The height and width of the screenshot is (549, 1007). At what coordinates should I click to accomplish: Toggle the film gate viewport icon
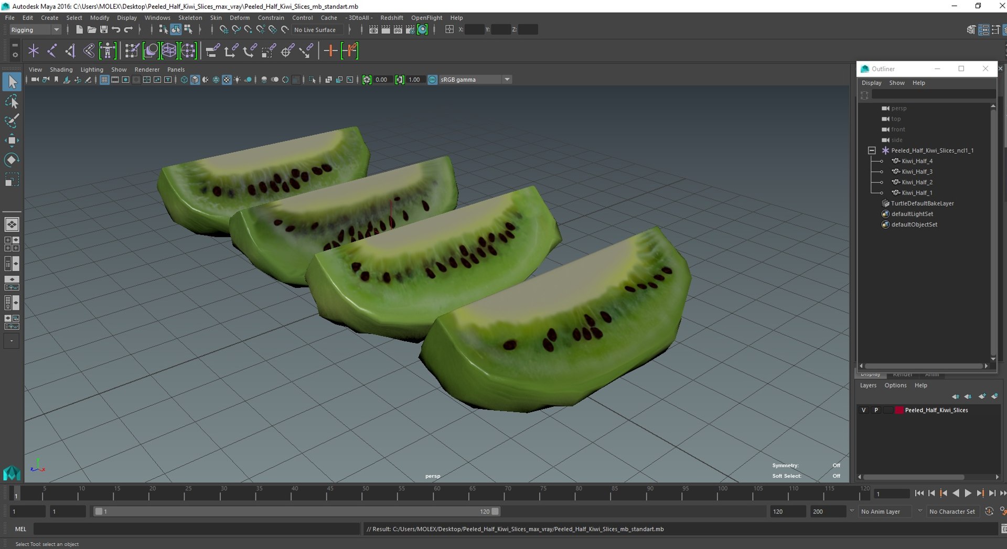click(x=115, y=80)
